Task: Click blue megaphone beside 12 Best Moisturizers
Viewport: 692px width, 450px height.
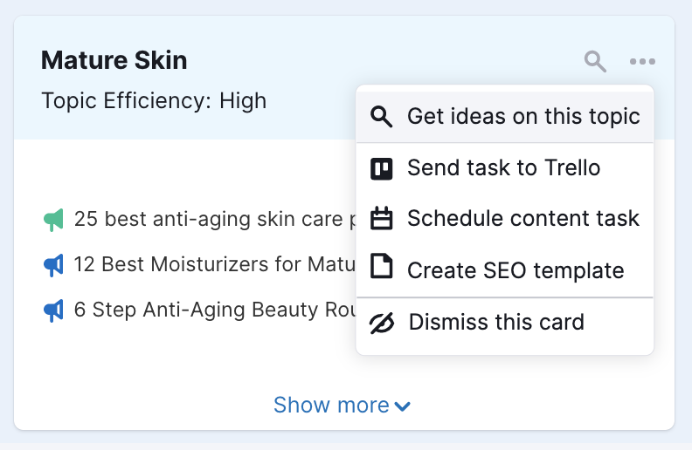Action: pos(53,265)
